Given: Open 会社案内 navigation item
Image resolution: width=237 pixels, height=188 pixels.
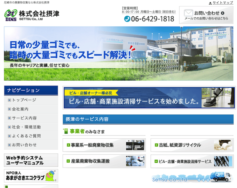Looking at the screenshot, I should [31, 109].
